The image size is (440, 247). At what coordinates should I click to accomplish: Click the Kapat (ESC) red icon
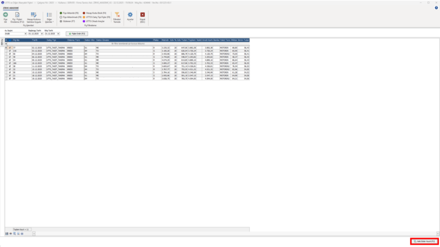click(143, 15)
